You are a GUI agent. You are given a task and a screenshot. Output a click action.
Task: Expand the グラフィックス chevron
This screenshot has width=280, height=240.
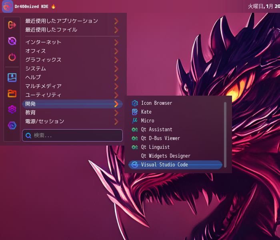coord(116,60)
